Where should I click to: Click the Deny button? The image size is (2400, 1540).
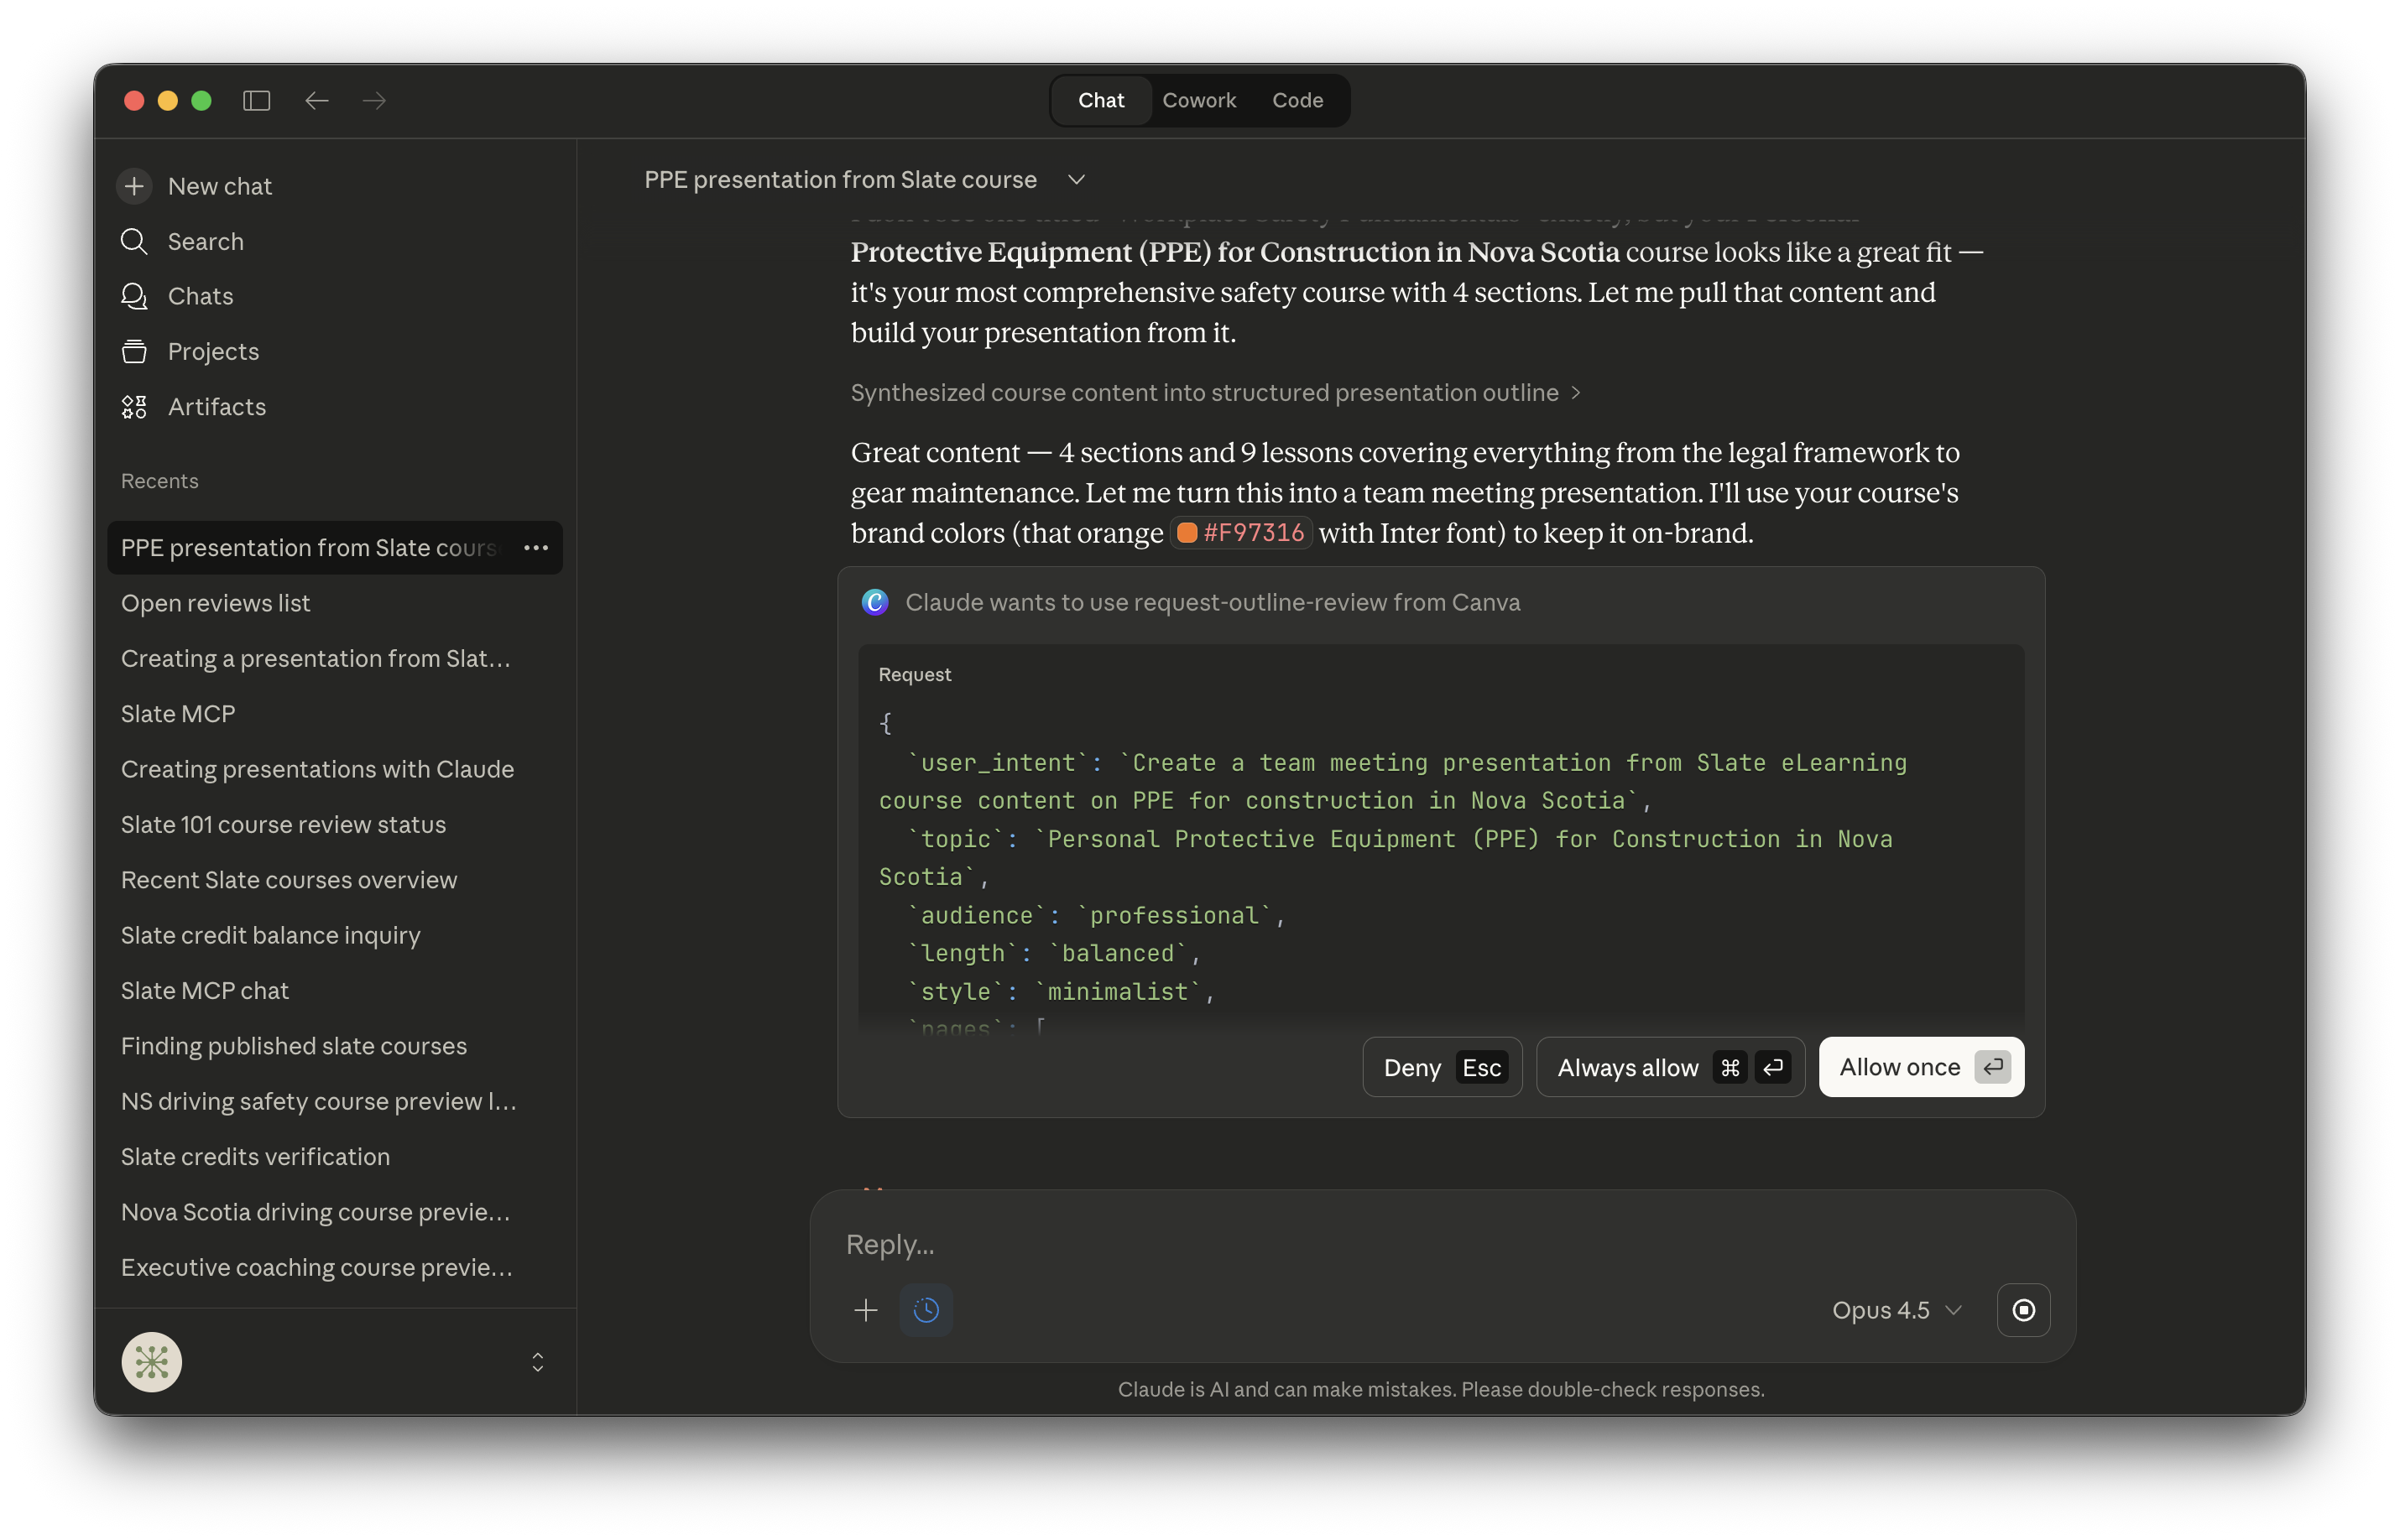(1442, 1068)
